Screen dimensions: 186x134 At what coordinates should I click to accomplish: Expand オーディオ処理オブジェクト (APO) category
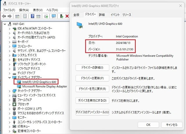coord(10,37)
